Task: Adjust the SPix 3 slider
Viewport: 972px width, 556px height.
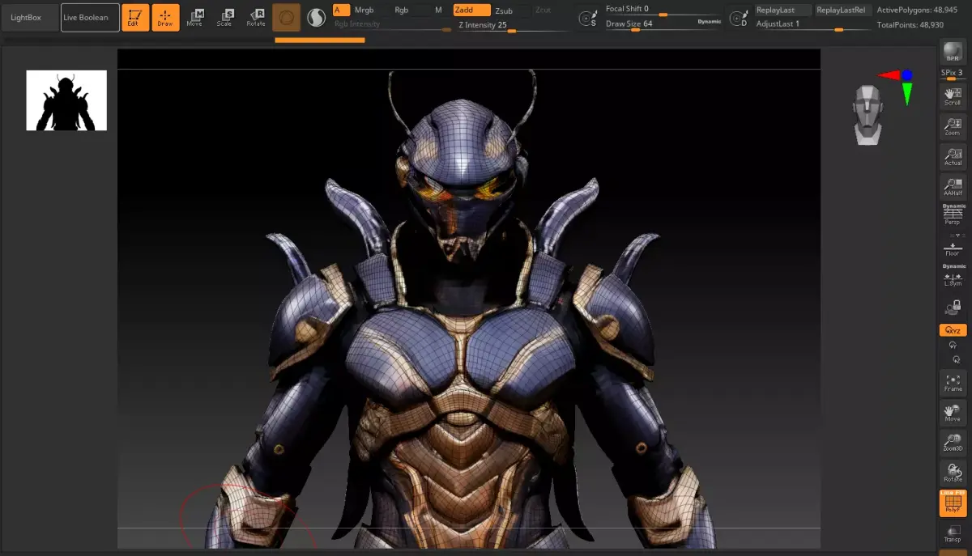Action: coord(953,74)
